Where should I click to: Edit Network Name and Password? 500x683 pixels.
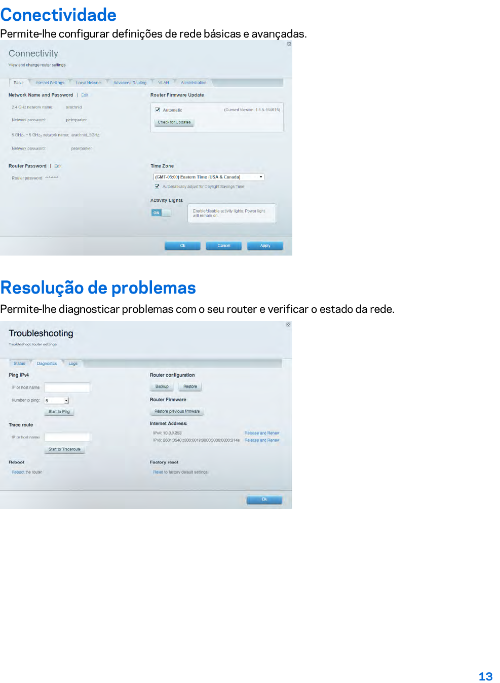(85, 95)
